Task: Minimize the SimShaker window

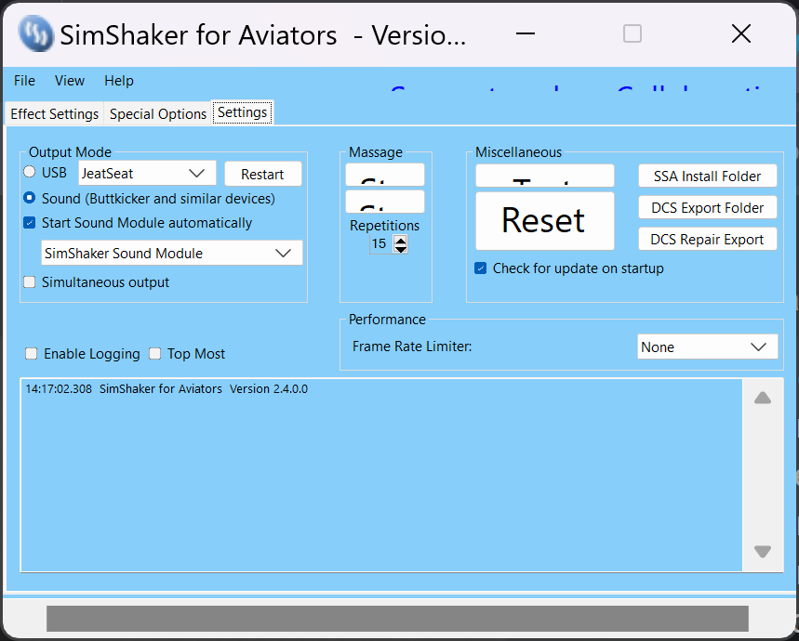Action: (x=526, y=33)
